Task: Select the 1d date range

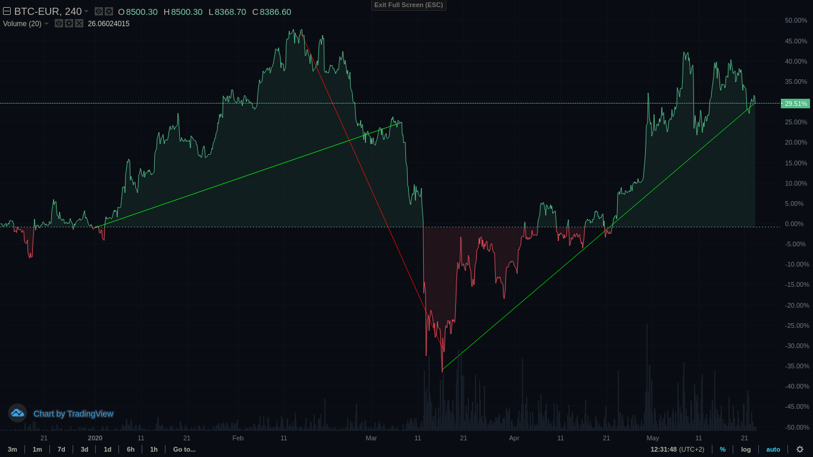Action: 108,449
